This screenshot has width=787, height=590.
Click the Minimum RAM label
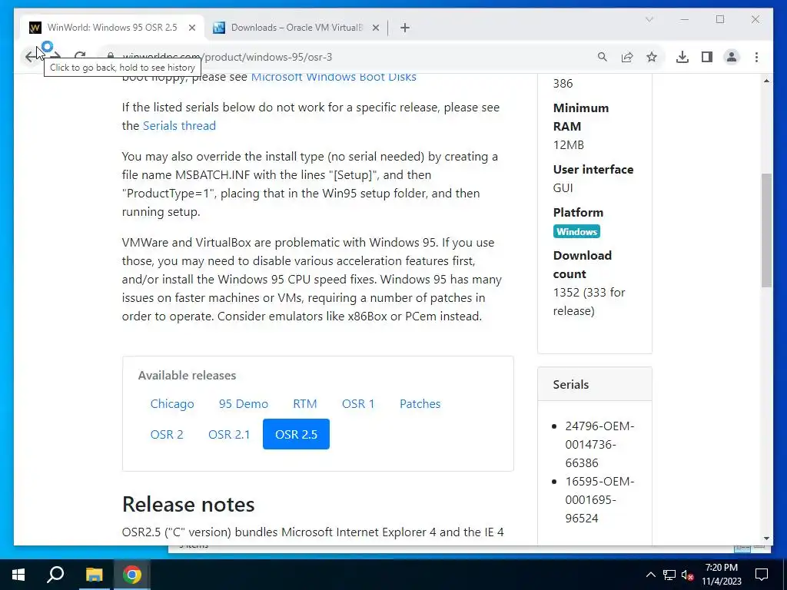(581, 117)
